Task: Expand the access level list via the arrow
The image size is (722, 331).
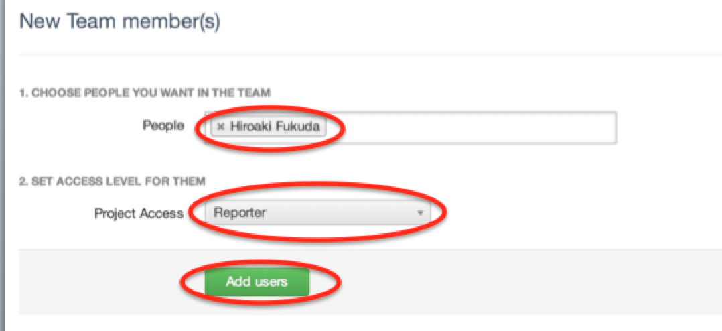Action: coord(419,214)
